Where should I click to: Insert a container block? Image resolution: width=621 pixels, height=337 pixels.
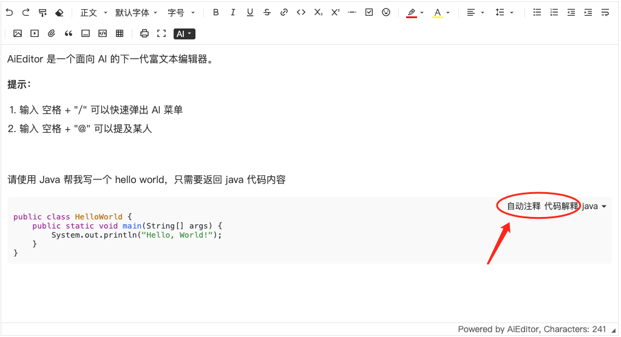tap(86, 33)
